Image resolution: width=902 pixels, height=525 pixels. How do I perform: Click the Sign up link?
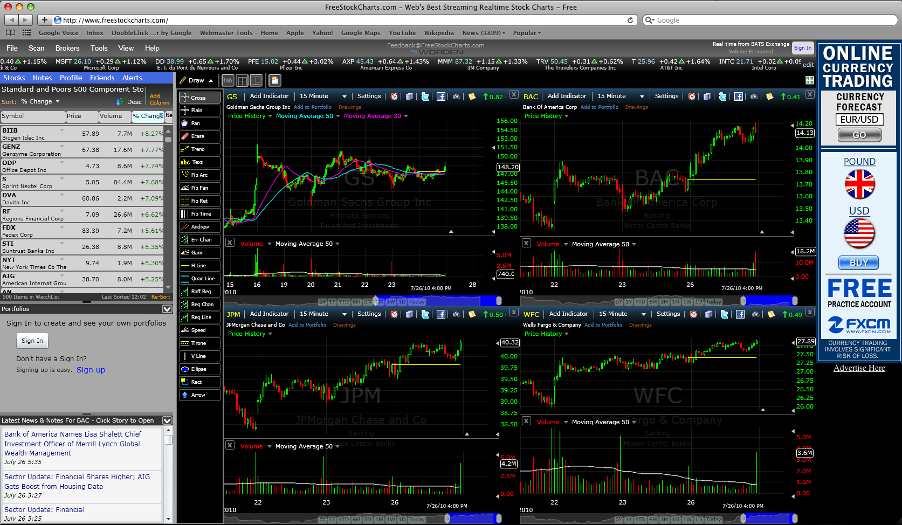click(x=91, y=370)
